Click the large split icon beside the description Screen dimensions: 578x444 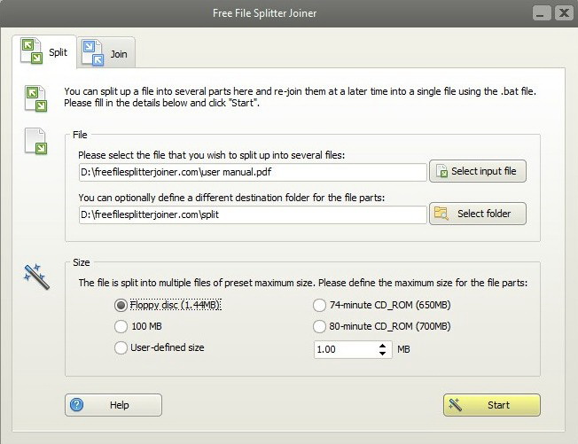click(35, 98)
